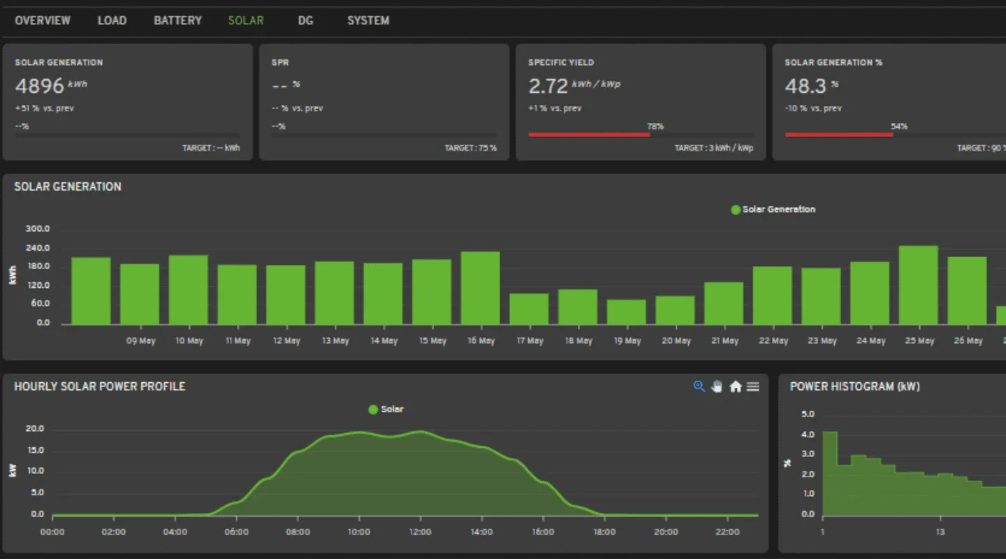Viewport: 1006px width, 559px height.
Task: Reset chart zoom with home icon
Action: (735, 386)
